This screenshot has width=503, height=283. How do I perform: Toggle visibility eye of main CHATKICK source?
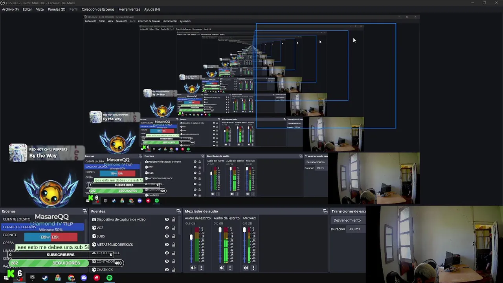pyautogui.click(x=167, y=270)
